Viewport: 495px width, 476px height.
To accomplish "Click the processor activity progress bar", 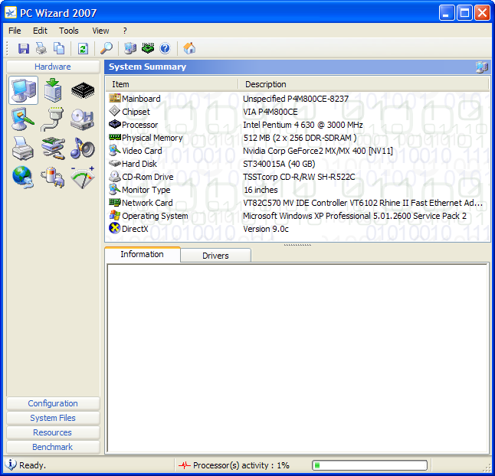I will 369,465.
